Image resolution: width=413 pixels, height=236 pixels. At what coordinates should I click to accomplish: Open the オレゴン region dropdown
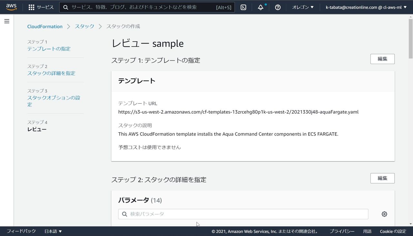coord(303,7)
